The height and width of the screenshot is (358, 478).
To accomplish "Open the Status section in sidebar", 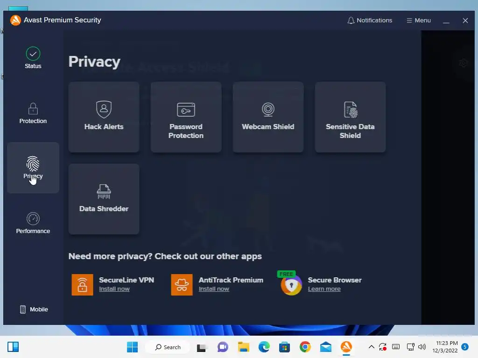I will [x=33, y=58].
